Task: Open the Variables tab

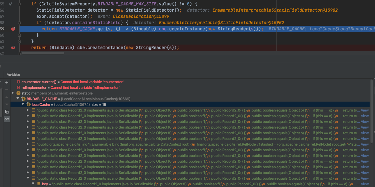Action: point(13,75)
